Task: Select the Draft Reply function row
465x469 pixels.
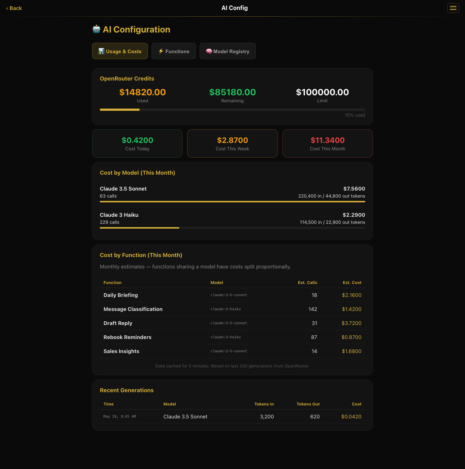Action: (232, 323)
